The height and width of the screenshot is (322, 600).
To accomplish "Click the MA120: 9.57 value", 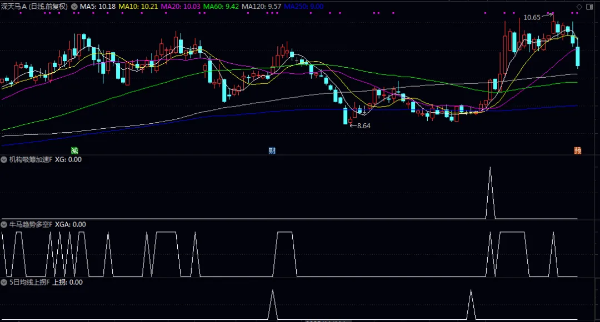I will (x=261, y=7).
